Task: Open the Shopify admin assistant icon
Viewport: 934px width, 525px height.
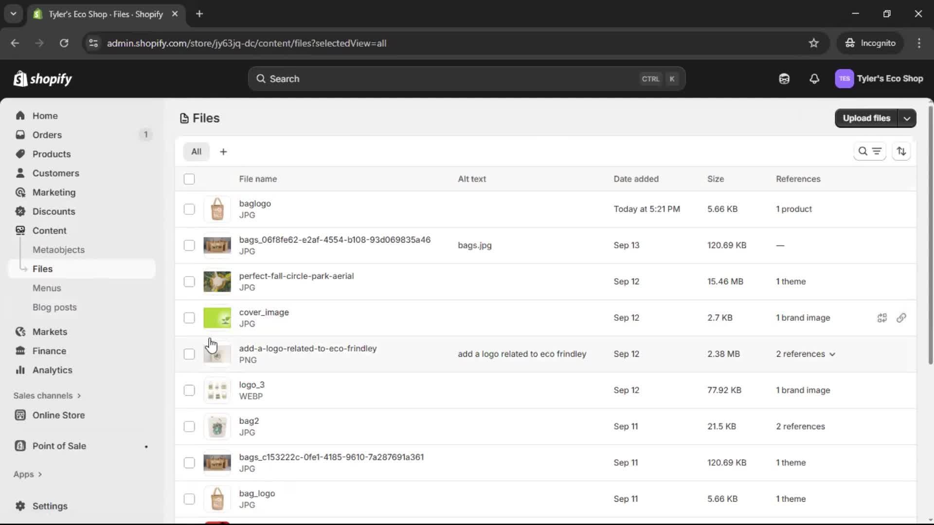Action: pyautogui.click(x=784, y=78)
